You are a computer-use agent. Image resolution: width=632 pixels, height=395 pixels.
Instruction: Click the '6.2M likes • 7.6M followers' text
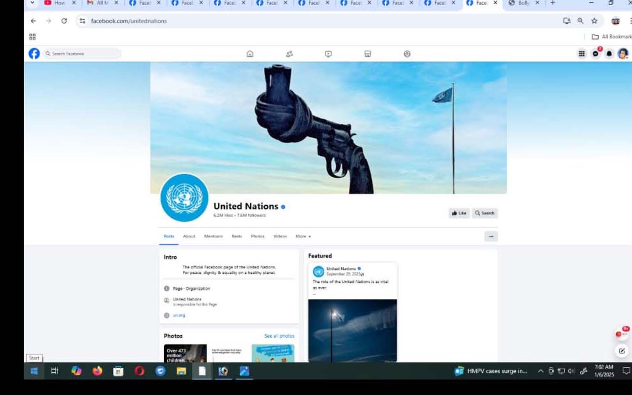click(240, 215)
